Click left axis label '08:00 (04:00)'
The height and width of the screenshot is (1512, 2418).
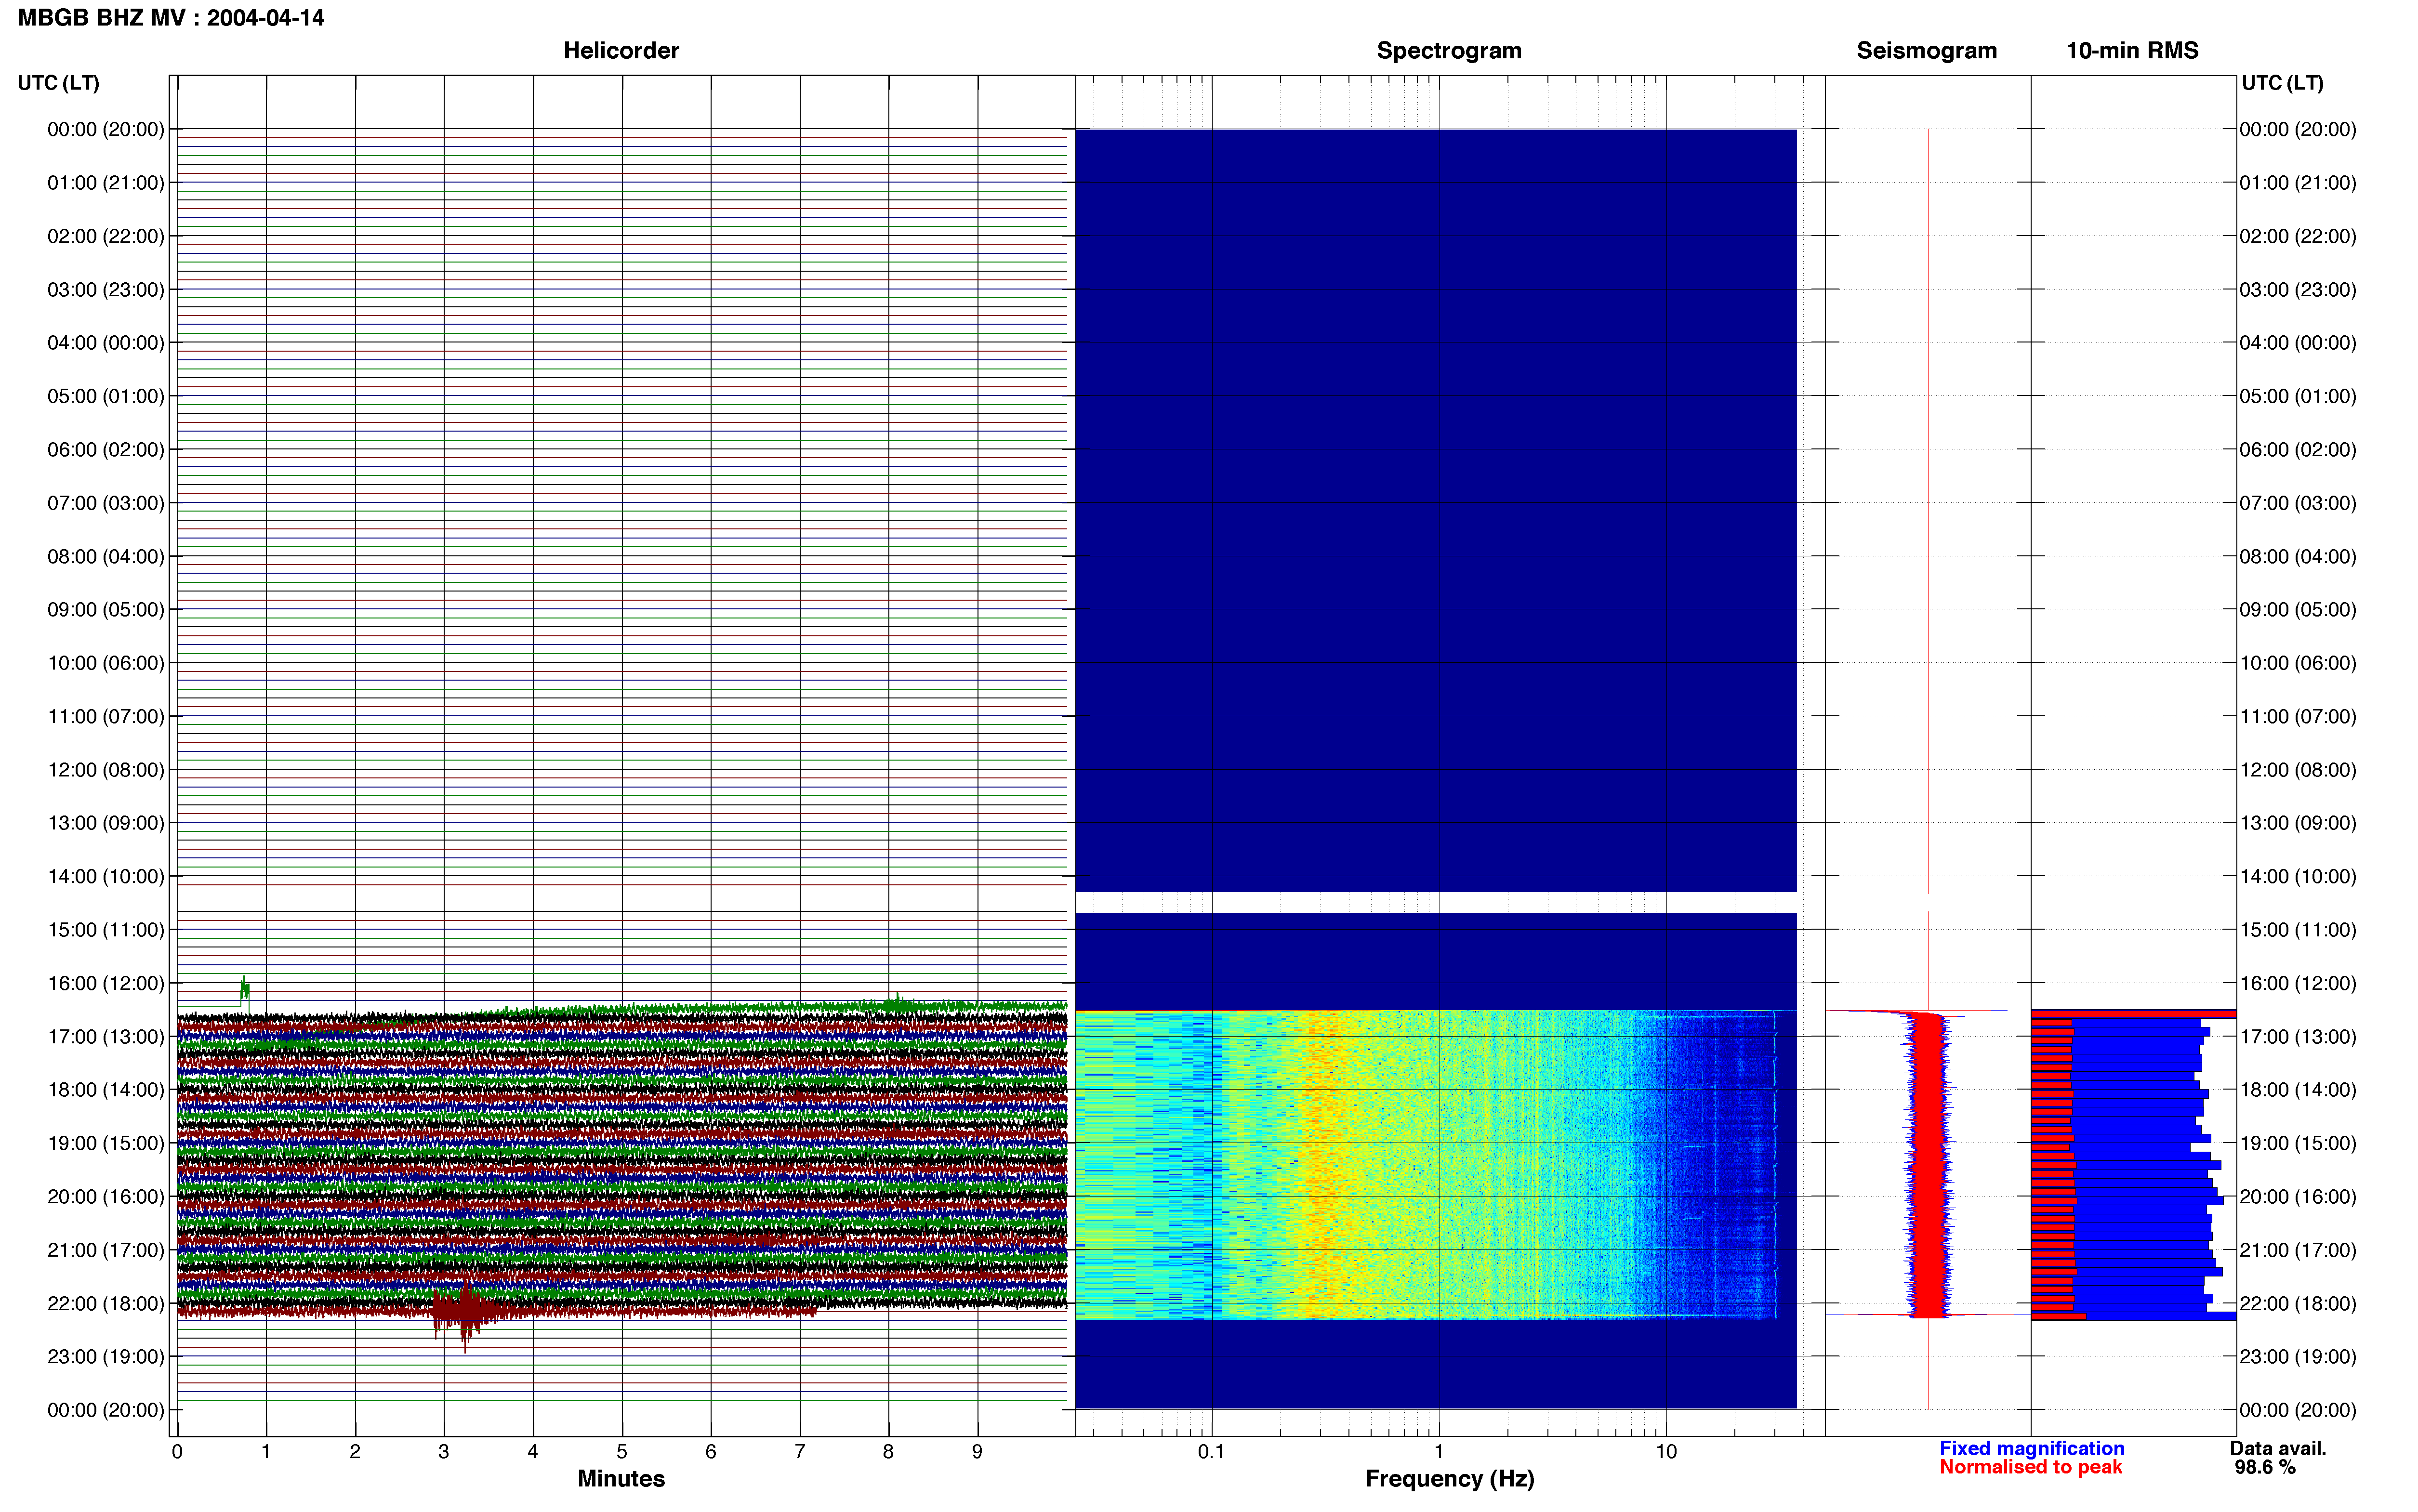tap(106, 556)
